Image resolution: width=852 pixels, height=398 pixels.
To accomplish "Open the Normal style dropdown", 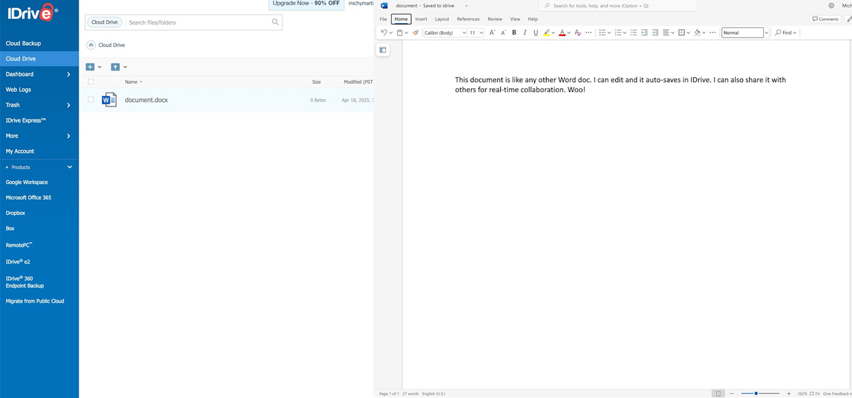I will coord(766,33).
